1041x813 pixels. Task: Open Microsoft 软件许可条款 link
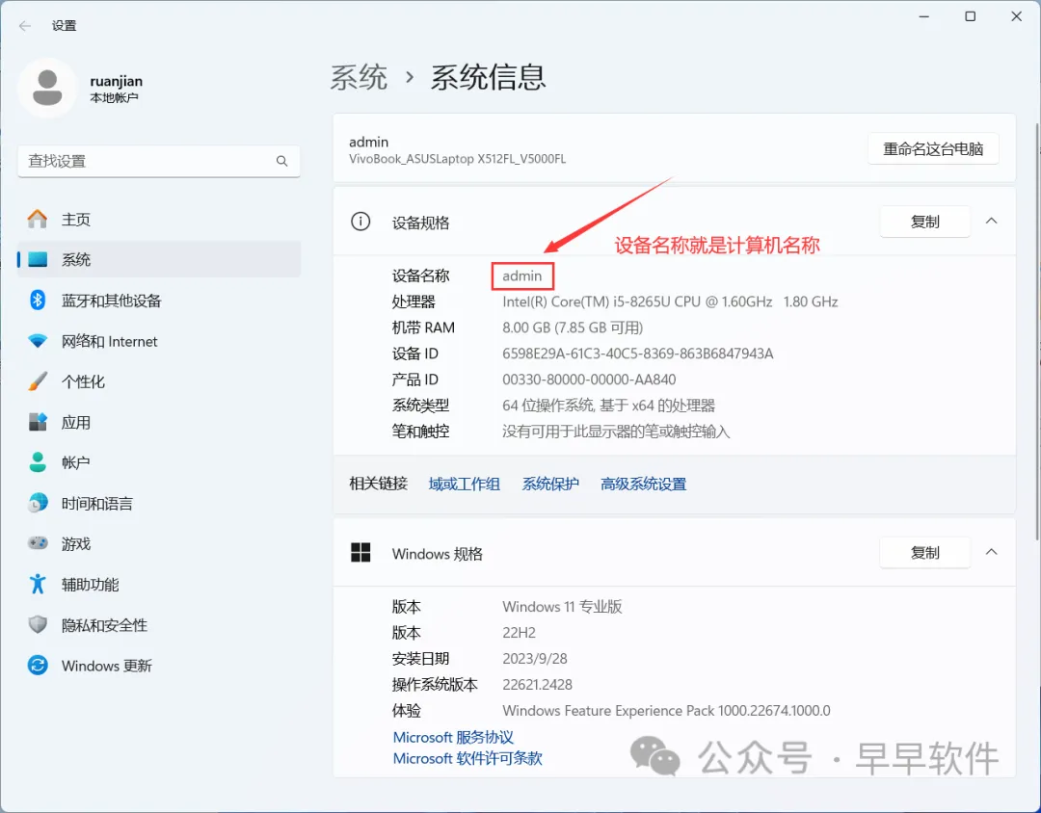(467, 758)
